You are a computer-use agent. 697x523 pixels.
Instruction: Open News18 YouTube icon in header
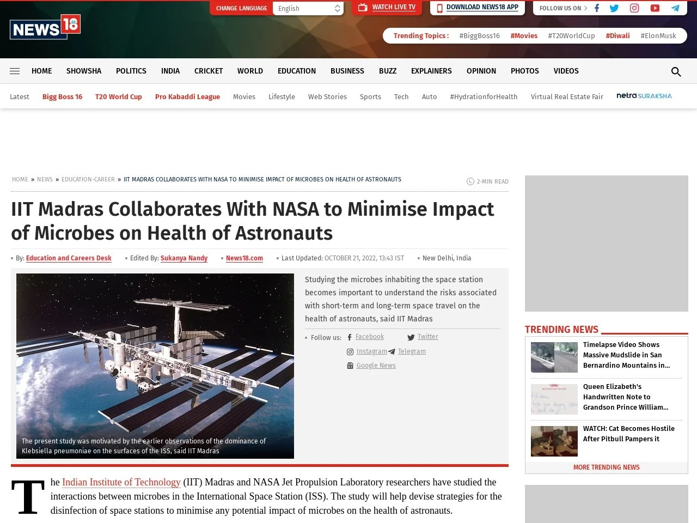(x=655, y=8)
